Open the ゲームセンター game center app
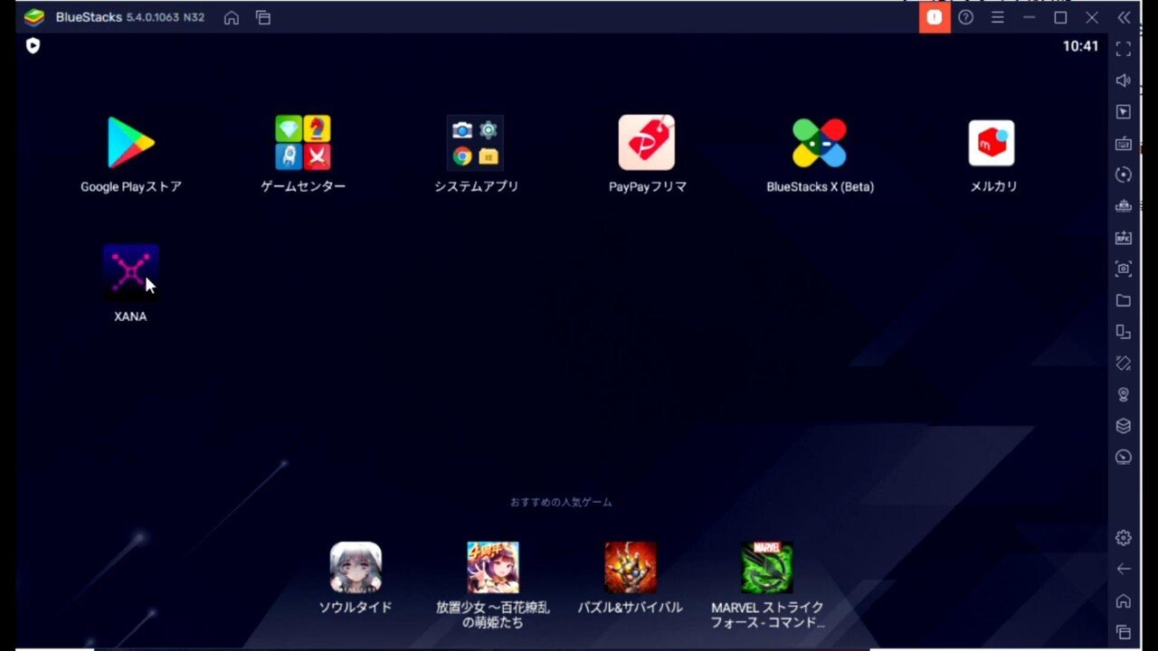Image resolution: width=1158 pixels, height=651 pixels. pos(303,143)
